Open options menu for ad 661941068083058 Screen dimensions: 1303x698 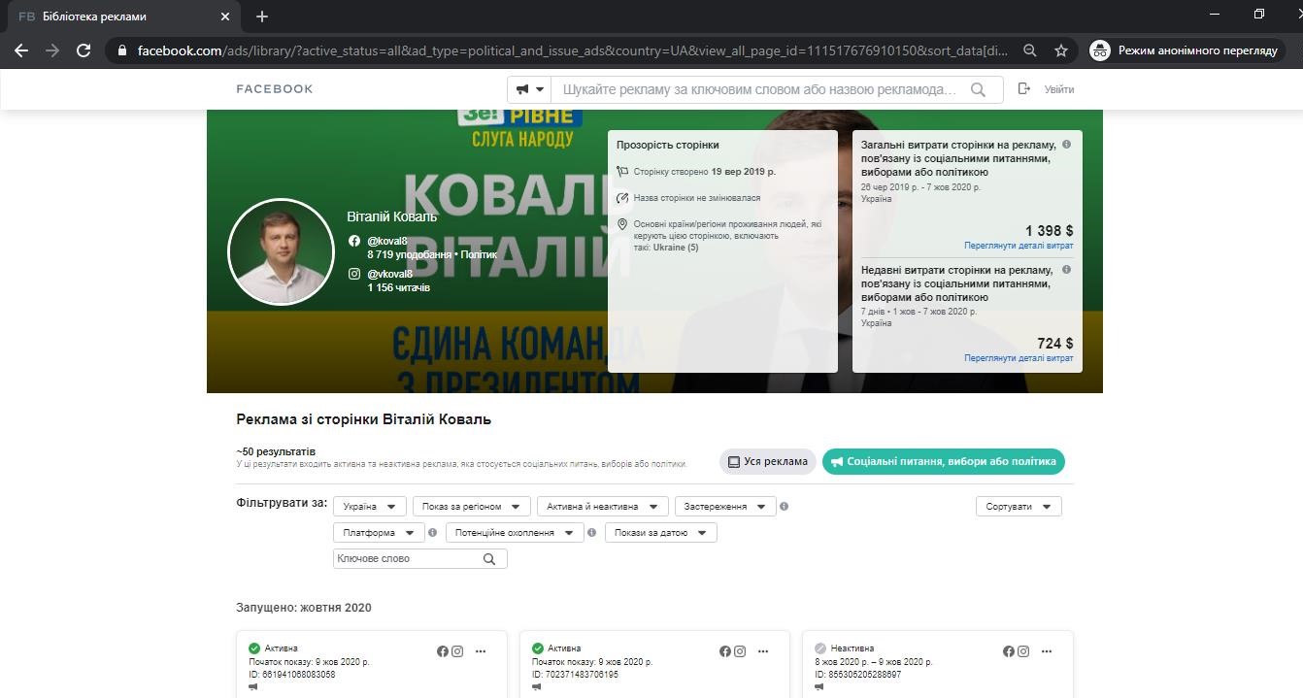(481, 651)
